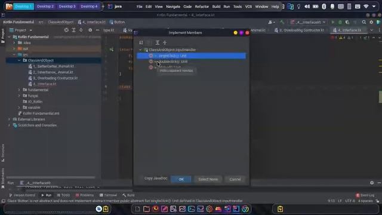
Task: Open the File menu
Action: click(x=139, y=7)
